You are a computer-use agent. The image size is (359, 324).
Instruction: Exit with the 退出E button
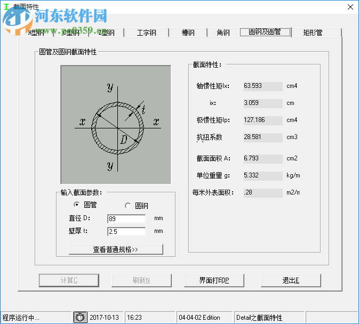point(291,280)
